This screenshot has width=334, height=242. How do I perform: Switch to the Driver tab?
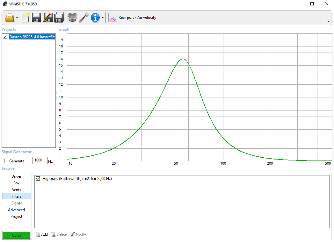pyautogui.click(x=16, y=176)
